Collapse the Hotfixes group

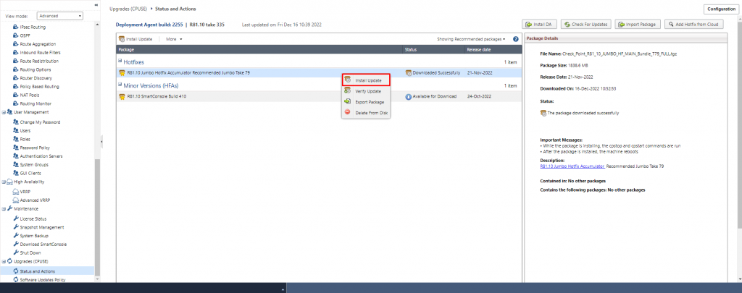(120, 63)
